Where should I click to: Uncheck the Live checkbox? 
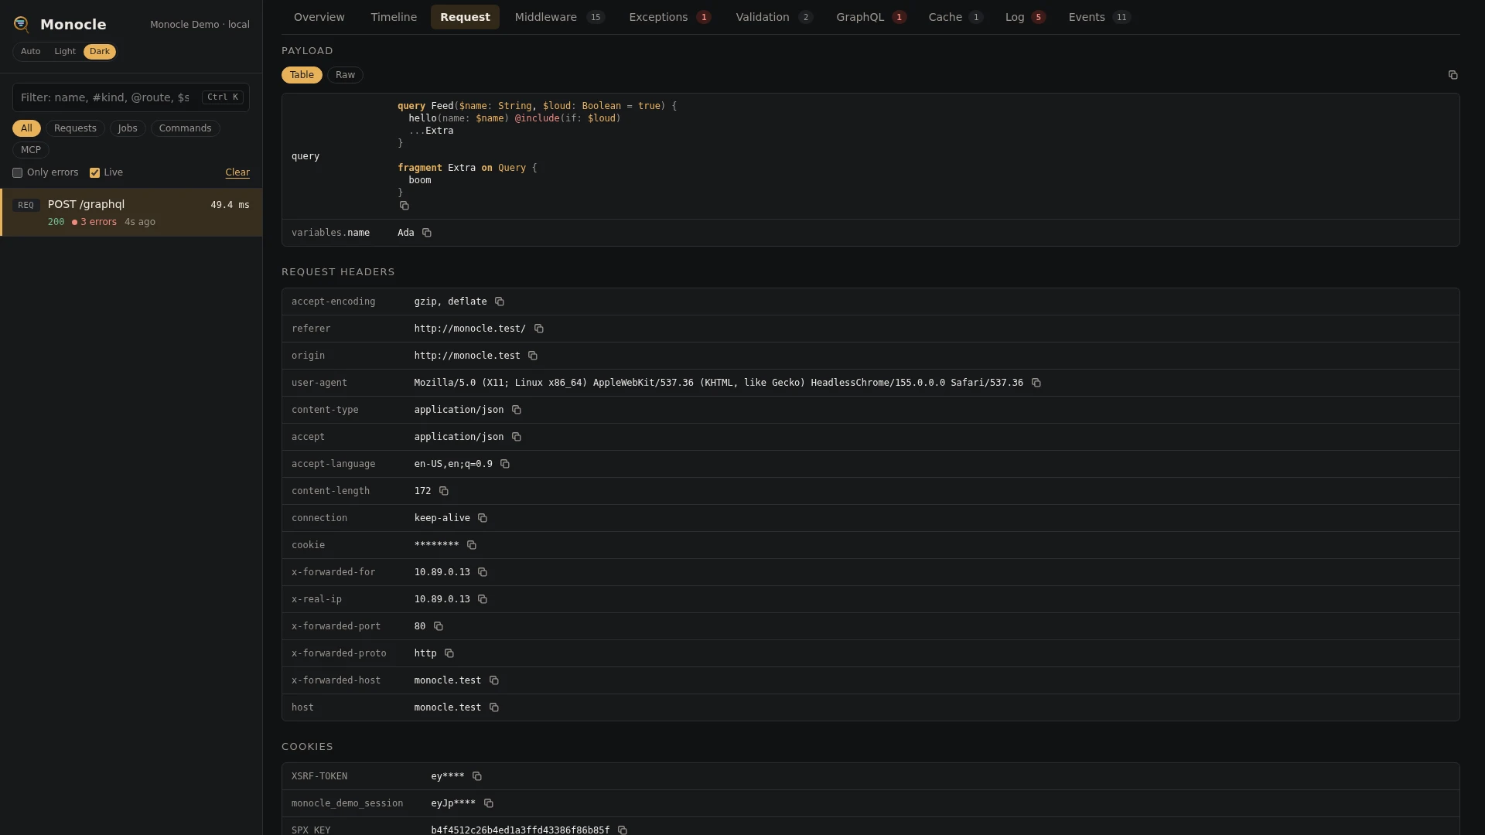94,173
